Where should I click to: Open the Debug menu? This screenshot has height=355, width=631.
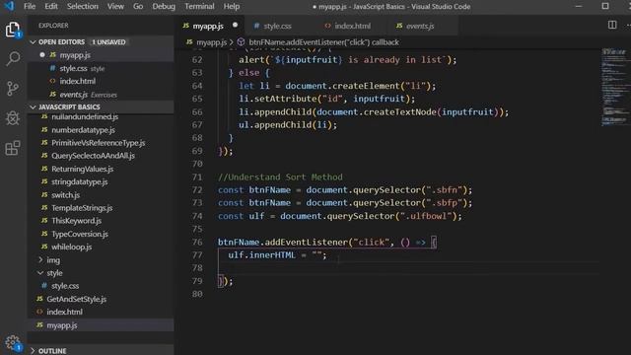tap(164, 6)
